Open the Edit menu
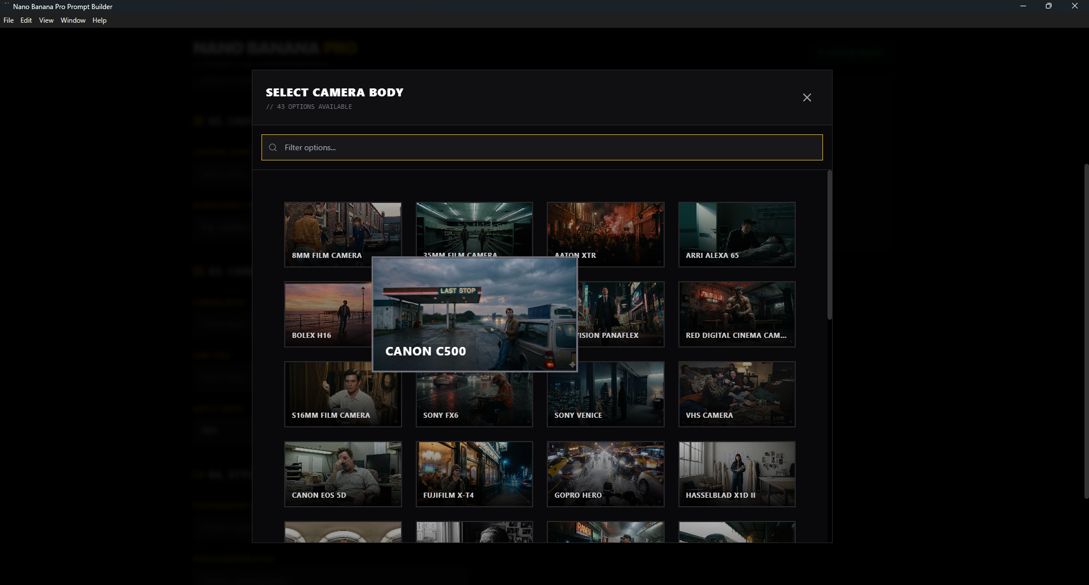Image resolution: width=1089 pixels, height=585 pixels. 26,20
